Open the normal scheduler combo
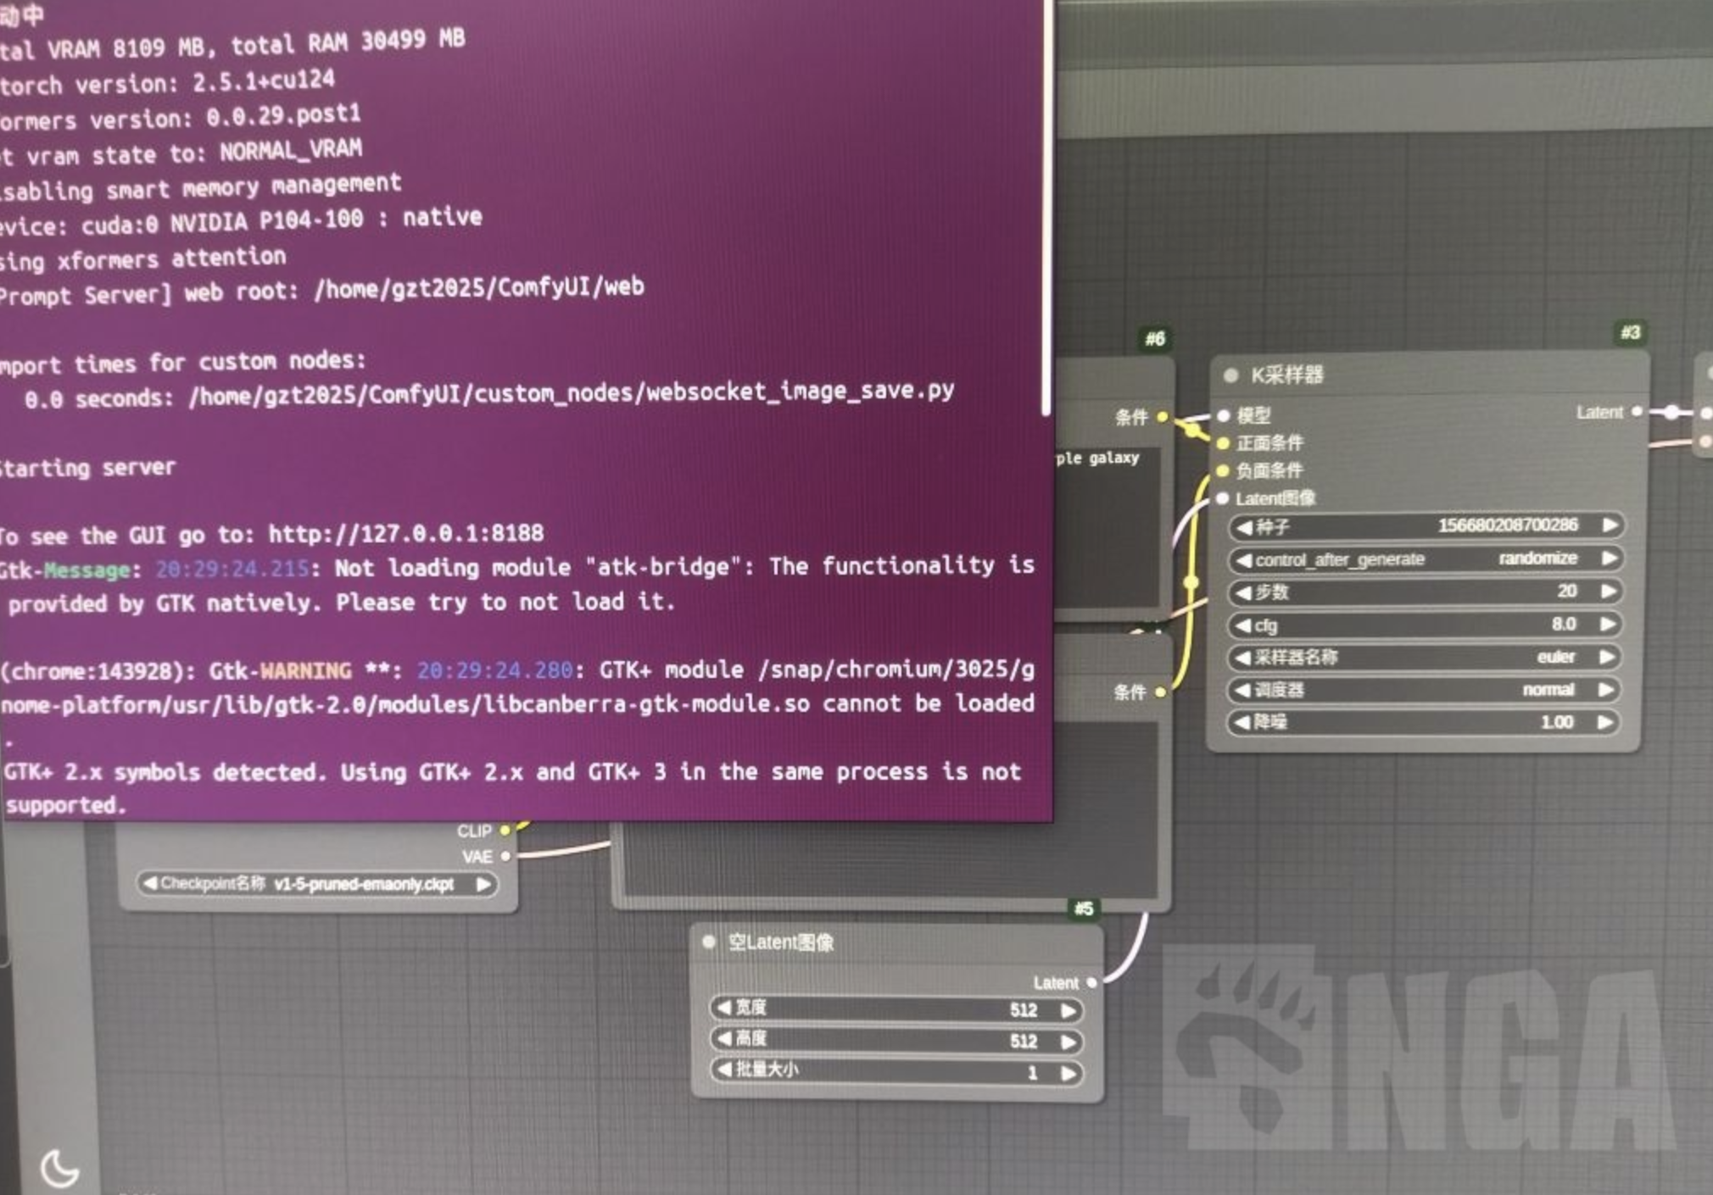Screen dimensions: 1713x1195 (x=1424, y=690)
